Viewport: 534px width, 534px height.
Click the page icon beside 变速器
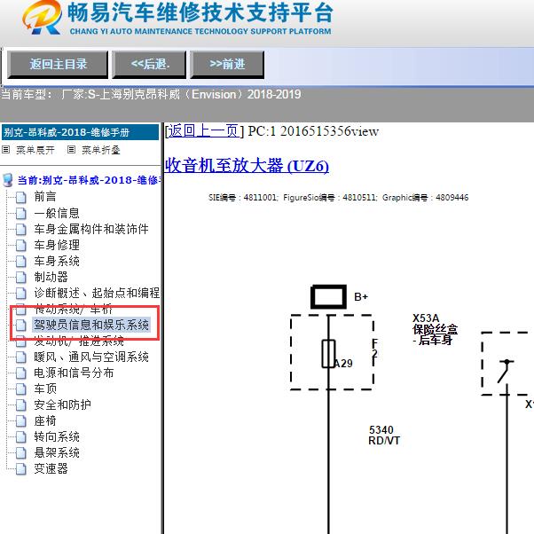tap(21, 469)
